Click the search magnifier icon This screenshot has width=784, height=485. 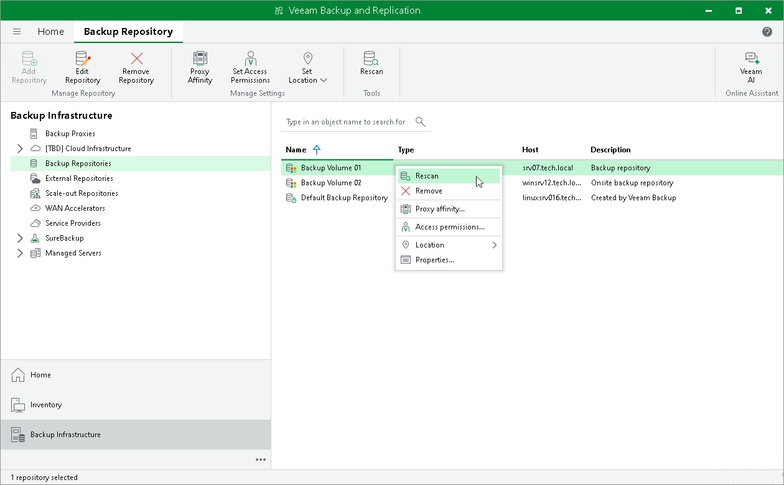pos(421,122)
